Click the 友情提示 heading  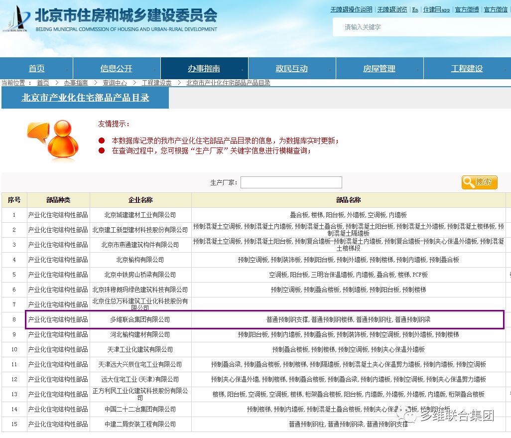coord(114,124)
